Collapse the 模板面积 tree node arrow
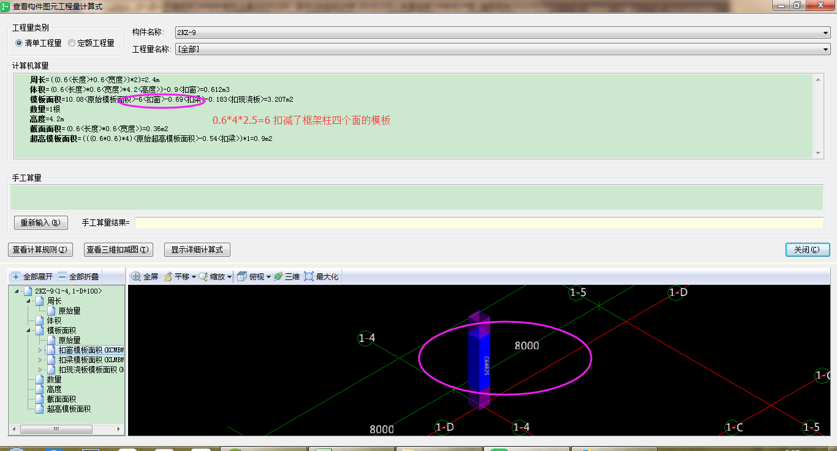This screenshot has height=451, width=837. click(x=28, y=330)
